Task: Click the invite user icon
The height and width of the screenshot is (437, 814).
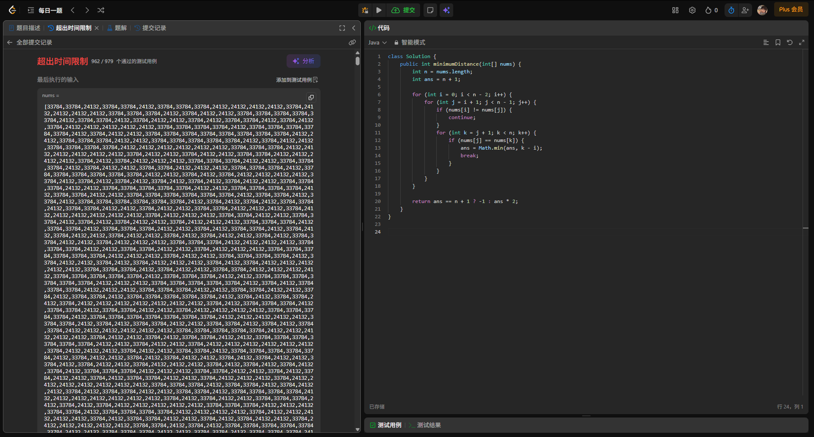Action: click(x=745, y=10)
